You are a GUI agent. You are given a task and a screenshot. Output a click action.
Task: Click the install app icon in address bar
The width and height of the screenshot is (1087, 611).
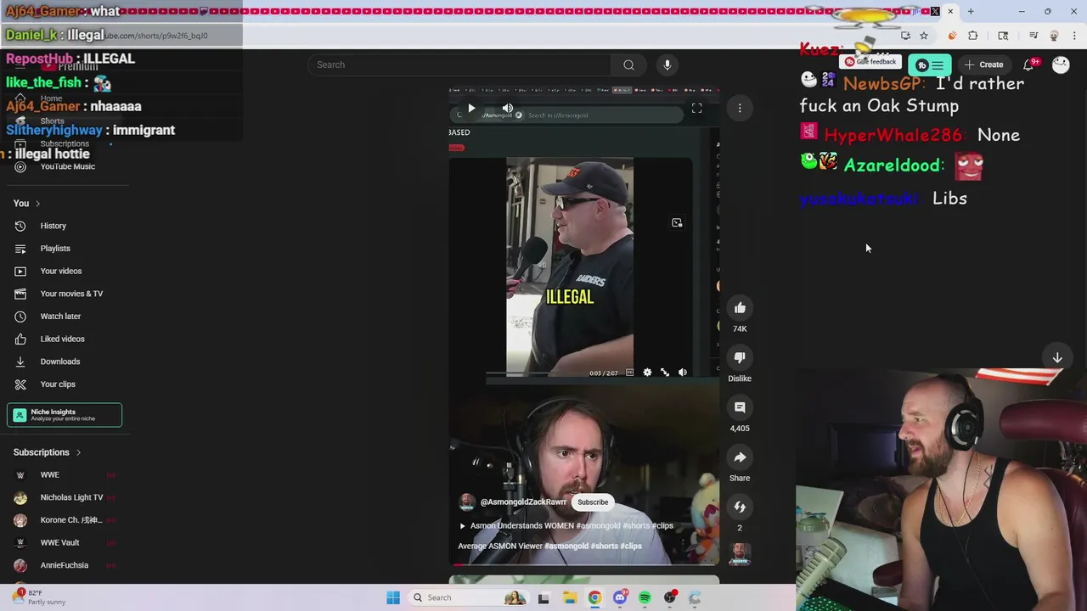905,36
